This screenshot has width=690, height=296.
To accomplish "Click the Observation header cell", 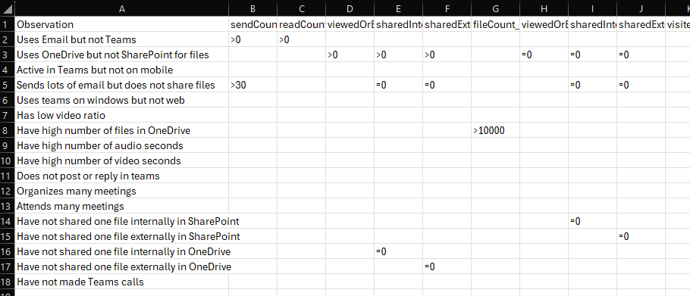I will pos(122,24).
